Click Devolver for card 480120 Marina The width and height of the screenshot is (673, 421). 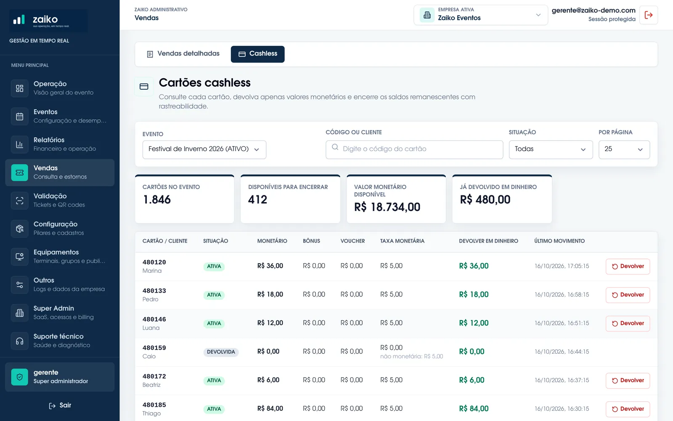tap(628, 266)
